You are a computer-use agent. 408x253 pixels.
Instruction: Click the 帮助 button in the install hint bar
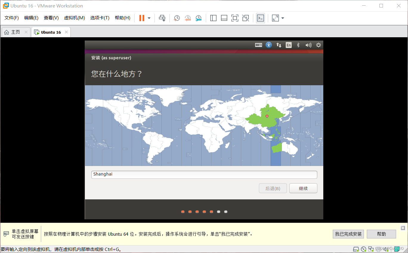pyautogui.click(x=381, y=234)
